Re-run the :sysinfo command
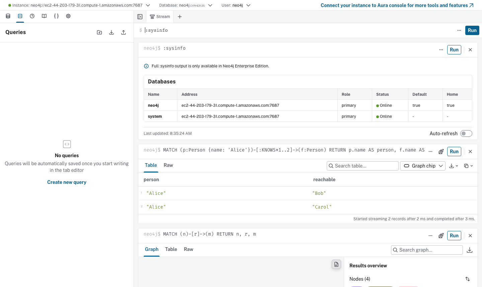This screenshot has height=287, width=482. pyautogui.click(x=454, y=50)
